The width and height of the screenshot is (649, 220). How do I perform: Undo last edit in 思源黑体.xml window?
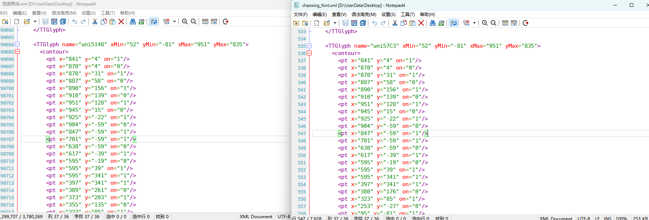point(75,21)
